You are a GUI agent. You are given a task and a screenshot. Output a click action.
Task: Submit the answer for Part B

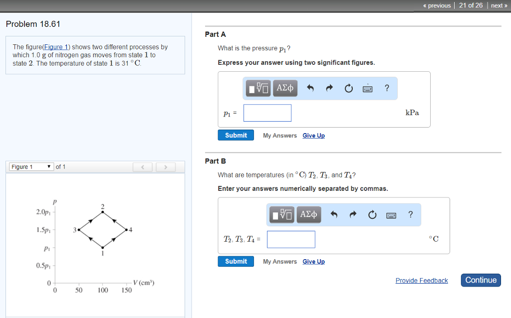(236, 261)
